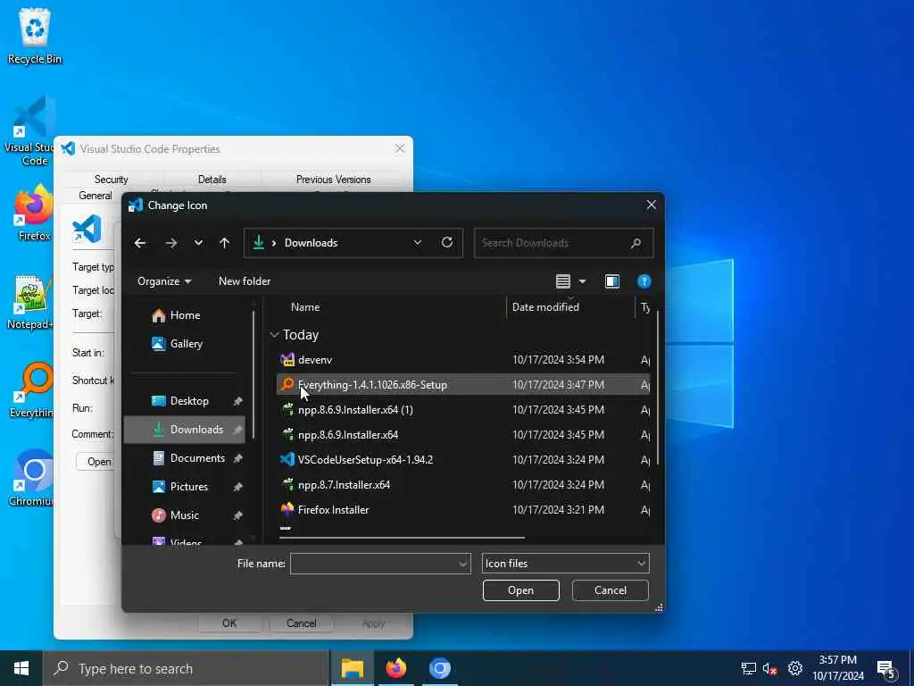Open the Icon files type dropdown
914x686 pixels.
coord(565,564)
